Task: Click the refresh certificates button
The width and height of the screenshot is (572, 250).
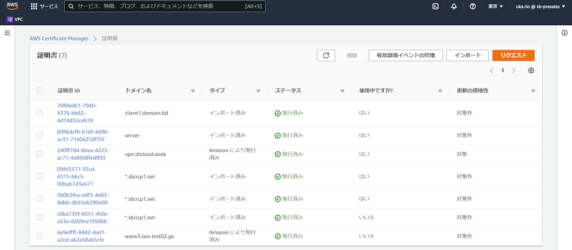Action: click(325, 55)
